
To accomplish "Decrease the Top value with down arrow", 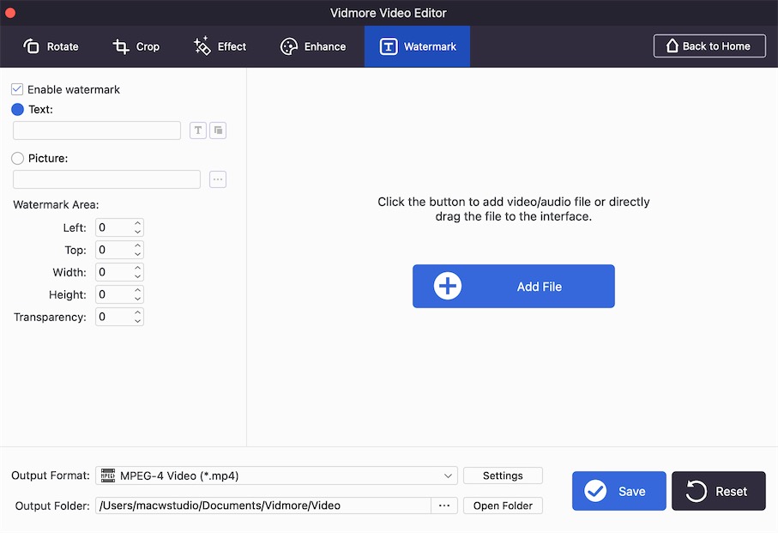I will 138,254.
